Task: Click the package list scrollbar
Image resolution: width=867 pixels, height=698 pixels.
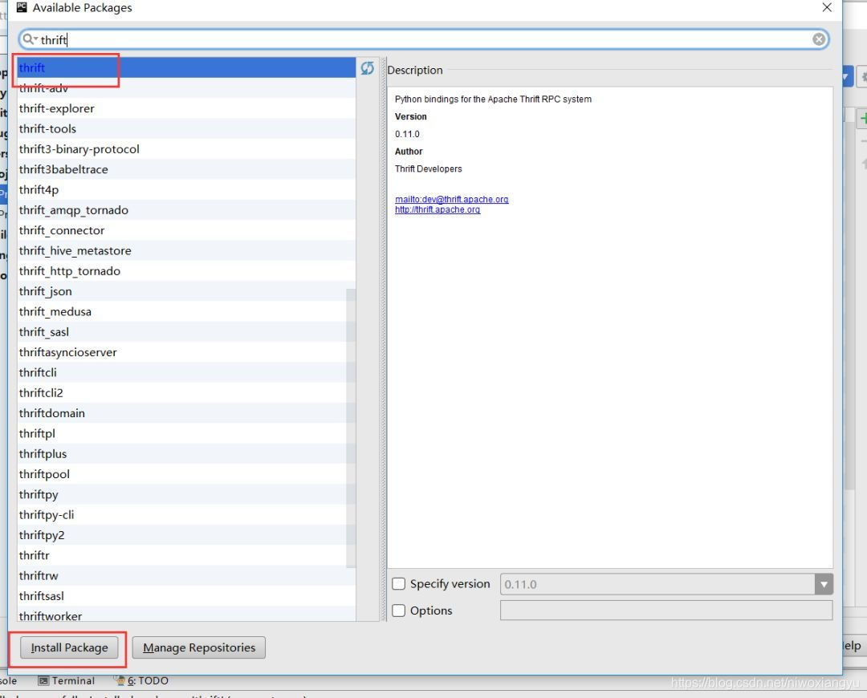Action: tap(351, 428)
